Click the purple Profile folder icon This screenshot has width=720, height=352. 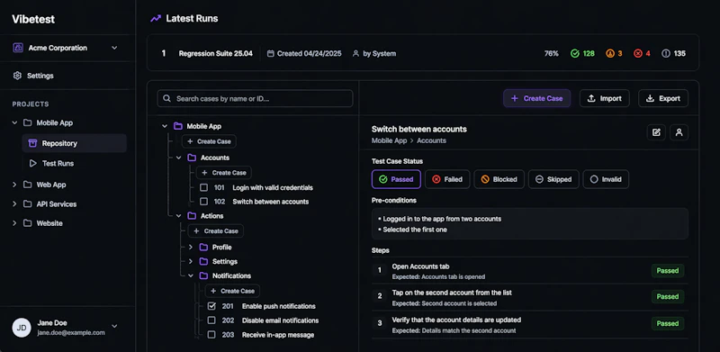coord(203,248)
